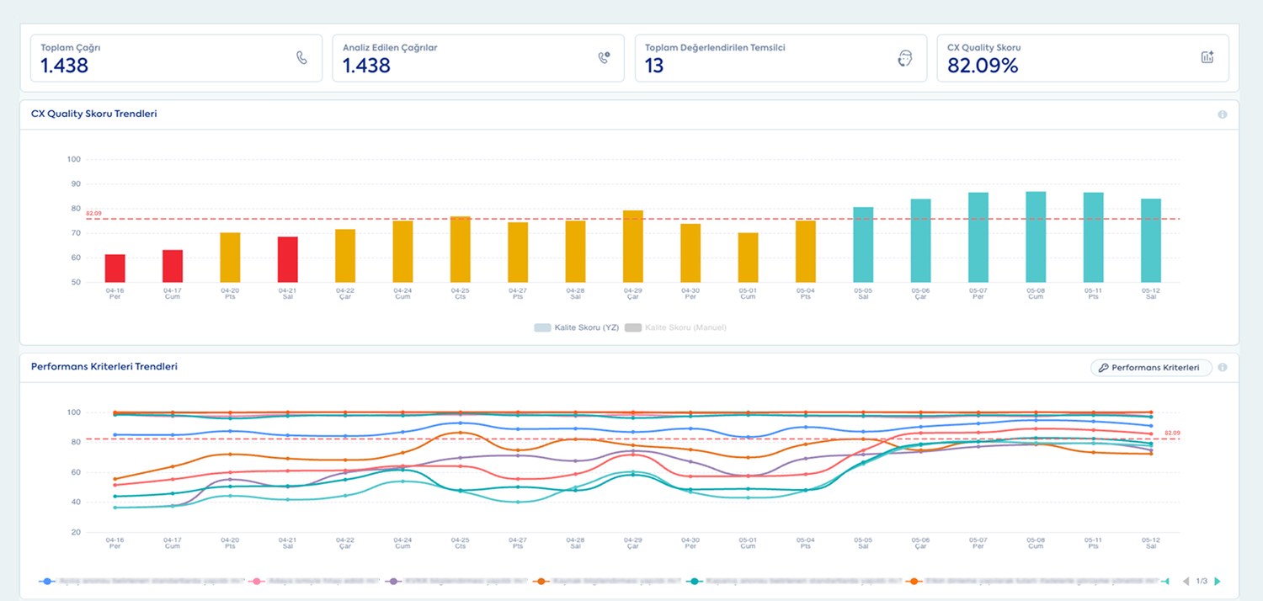Image resolution: width=1263 pixels, height=601 pixels.
Task: Click the 04-29 Çar yellow bar
Action: click(633, 247)
